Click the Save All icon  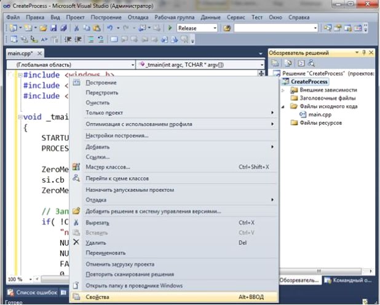64,28
